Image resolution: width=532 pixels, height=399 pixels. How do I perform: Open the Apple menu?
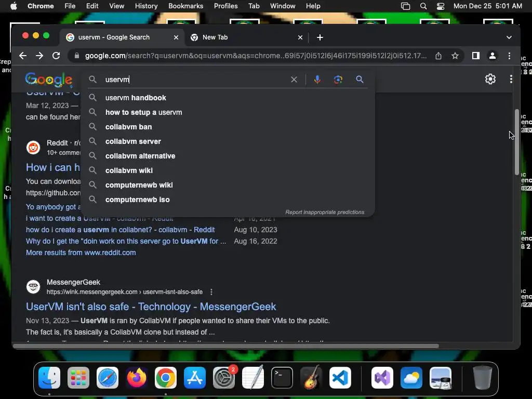(x=14, y=6)
